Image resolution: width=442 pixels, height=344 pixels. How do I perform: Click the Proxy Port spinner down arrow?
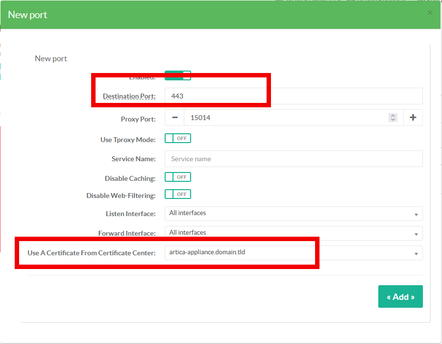(x=393, y=120)
